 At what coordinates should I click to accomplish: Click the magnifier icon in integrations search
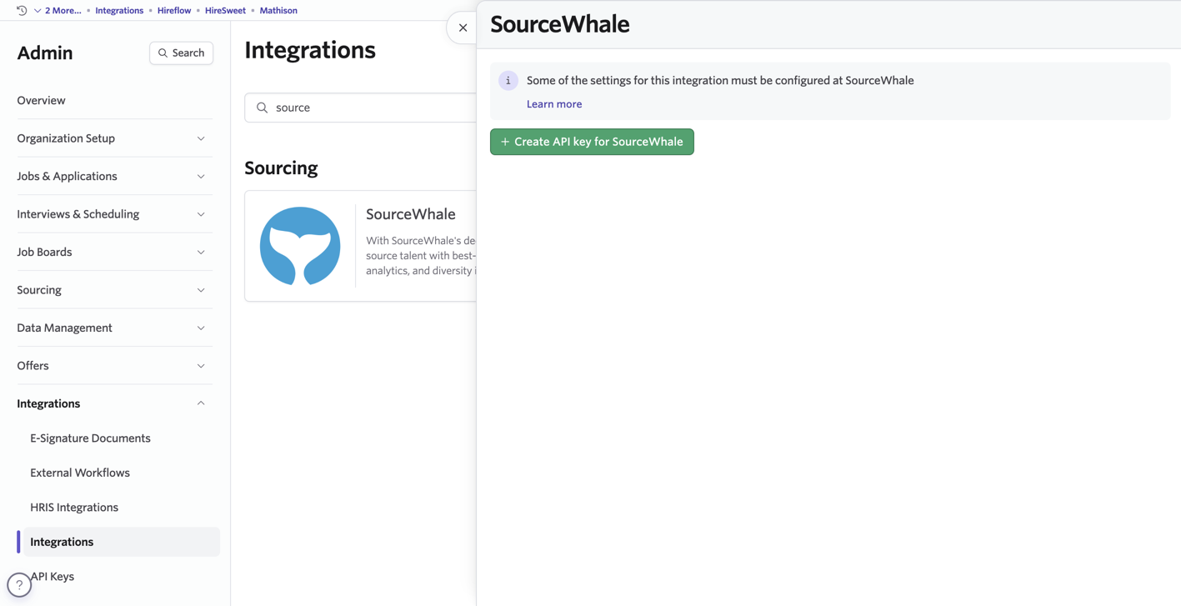(262, 108)
